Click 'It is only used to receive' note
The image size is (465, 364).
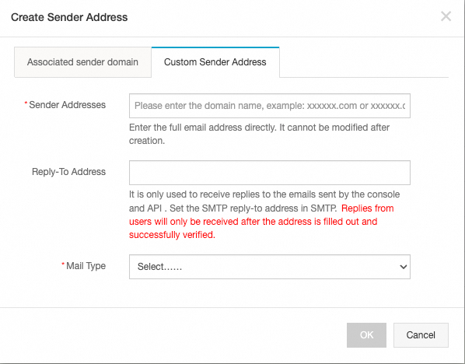click(264, 201)
